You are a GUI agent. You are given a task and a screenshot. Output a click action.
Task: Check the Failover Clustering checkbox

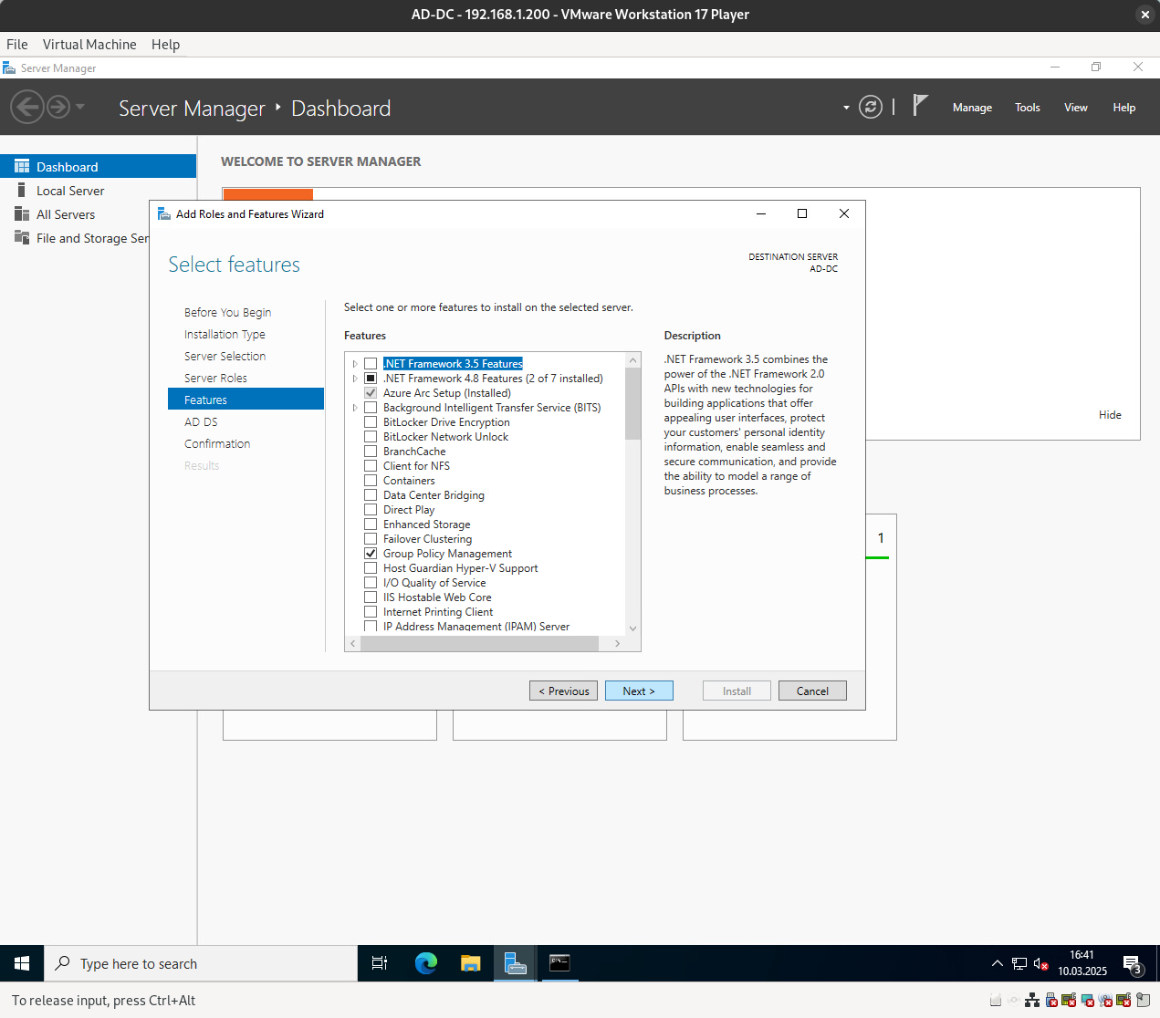coord(371,539)
